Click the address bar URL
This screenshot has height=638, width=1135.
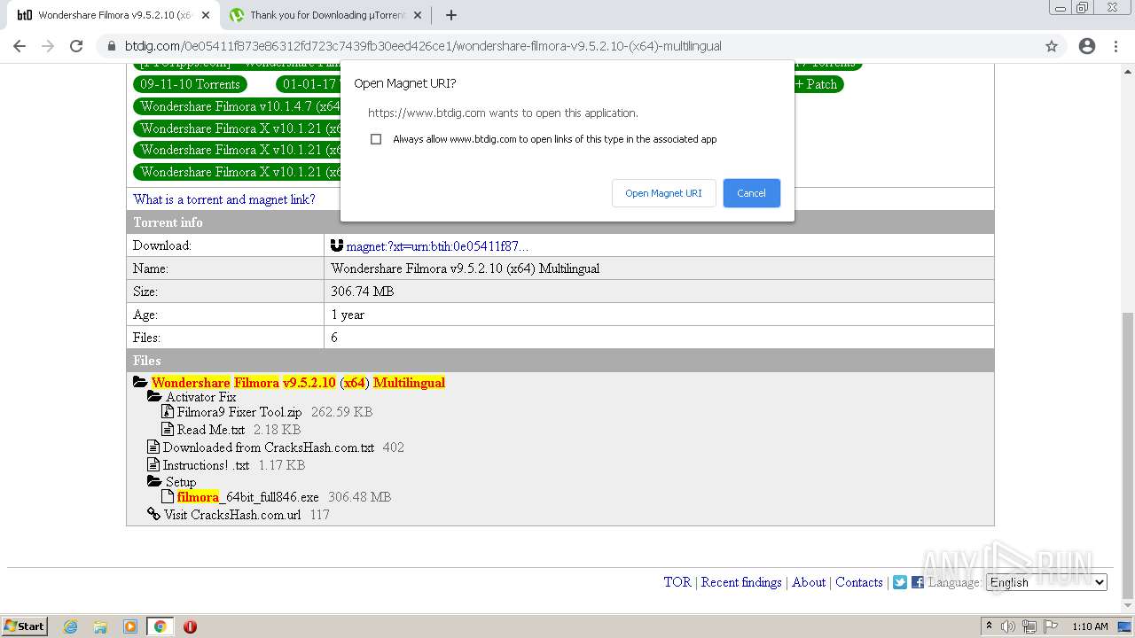coord(423,46)
